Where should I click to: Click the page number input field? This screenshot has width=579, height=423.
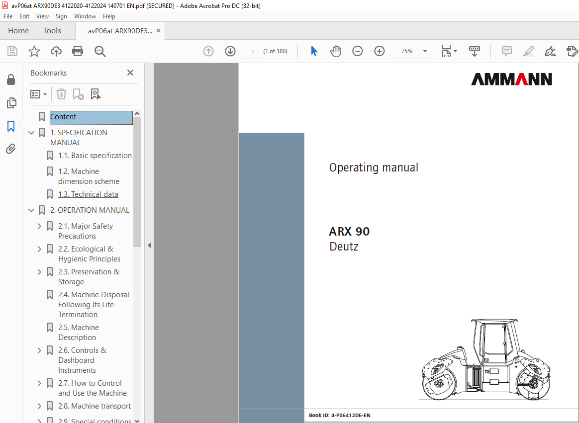click(x=253, y=51)
